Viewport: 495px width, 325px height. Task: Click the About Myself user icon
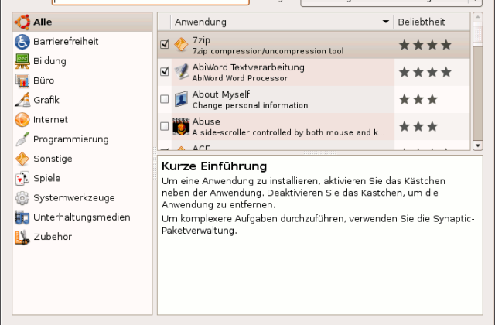tap(181, 99)
